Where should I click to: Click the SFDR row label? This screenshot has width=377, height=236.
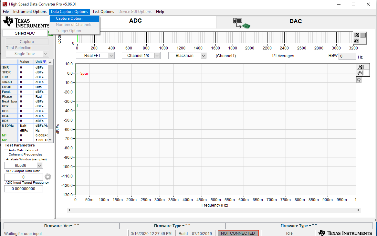click(9, 72)
